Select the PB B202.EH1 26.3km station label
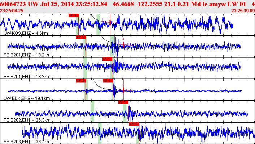Screen dimensions: 255x144 [x=27, y=120]
